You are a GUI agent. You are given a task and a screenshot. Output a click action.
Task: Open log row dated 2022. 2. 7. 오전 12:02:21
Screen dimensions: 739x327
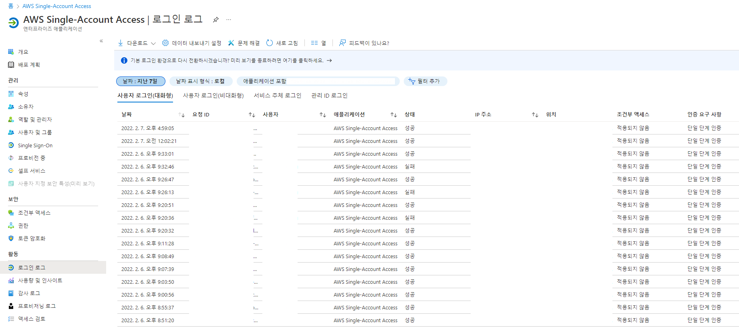[428, 141]
